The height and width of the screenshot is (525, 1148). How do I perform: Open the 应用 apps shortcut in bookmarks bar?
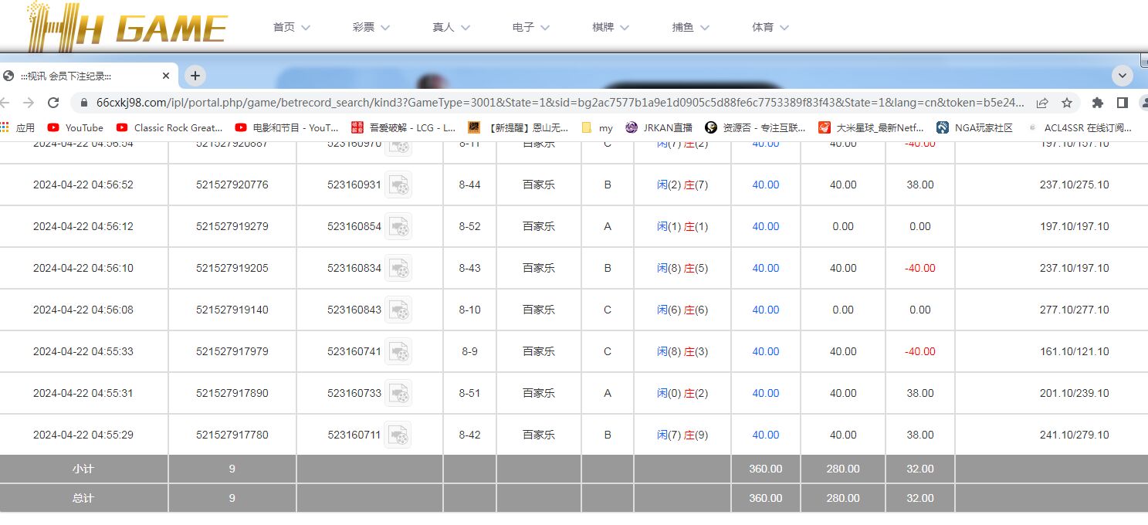click(17, 127)
